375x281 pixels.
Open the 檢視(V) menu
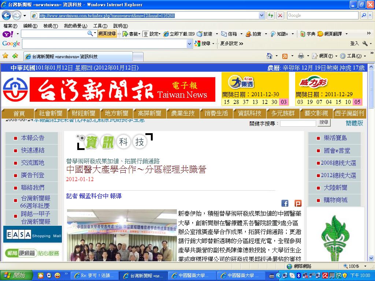pyautogui.click(x=51, y=26)
